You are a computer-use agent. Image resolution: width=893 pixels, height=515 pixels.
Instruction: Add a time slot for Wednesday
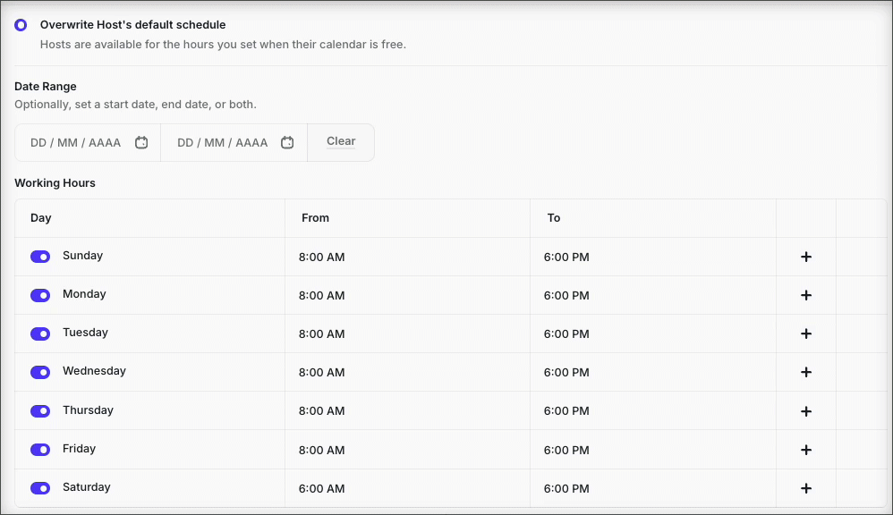(x=806, y=372)
